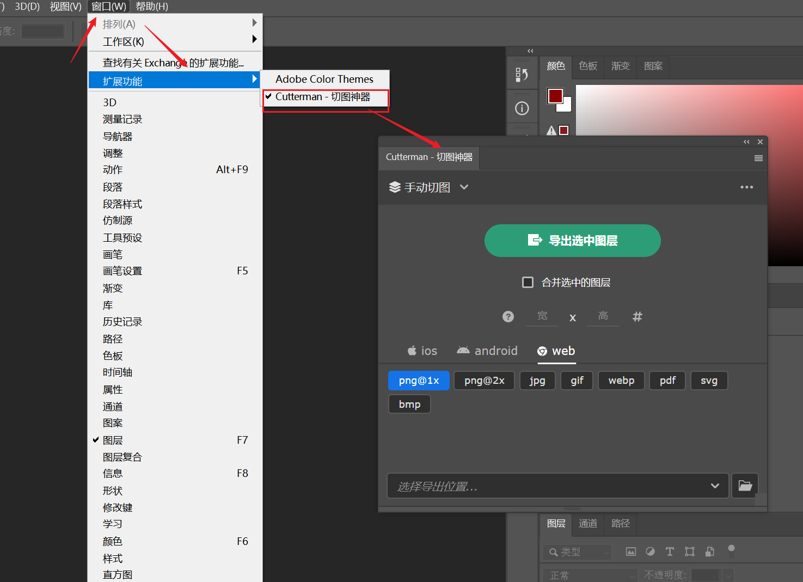803x582 pixels.
Task: Switch to the android platform tab
Action: tap(487, 351)
